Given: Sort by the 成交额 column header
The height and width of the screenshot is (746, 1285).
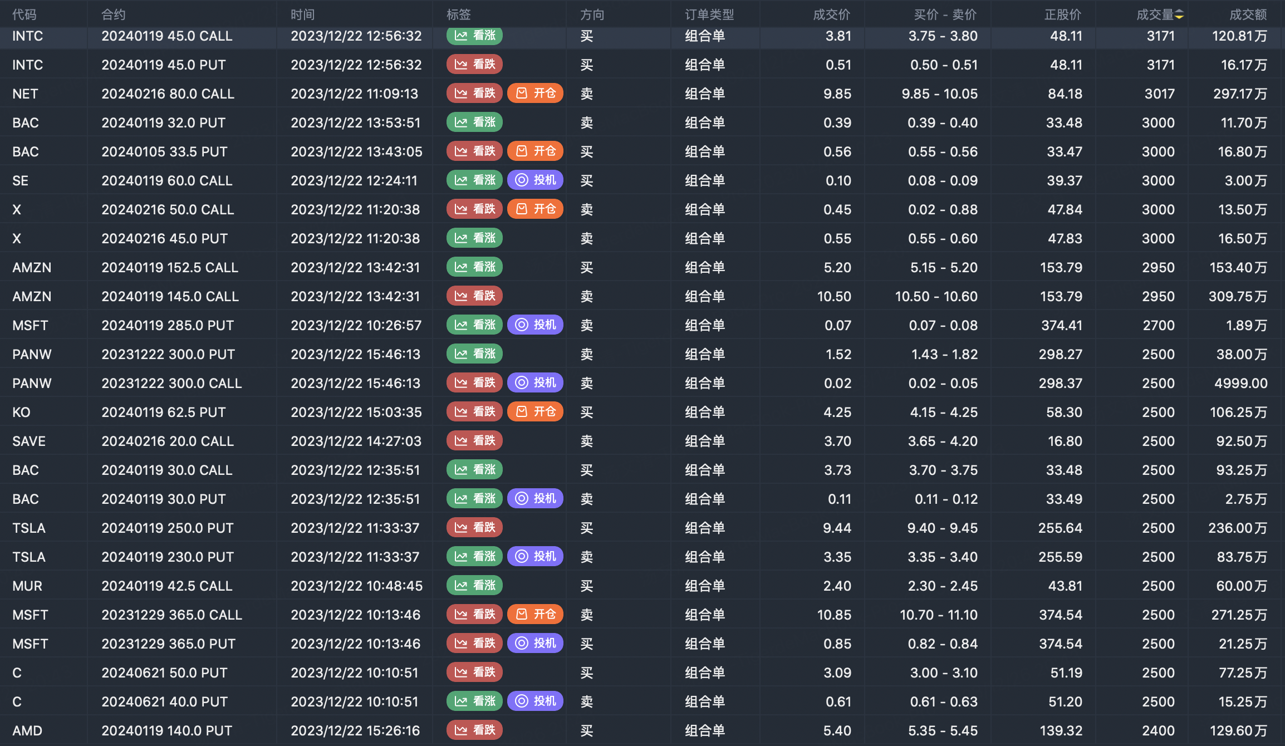Looking at the screenshot, I should (1248, 14).
